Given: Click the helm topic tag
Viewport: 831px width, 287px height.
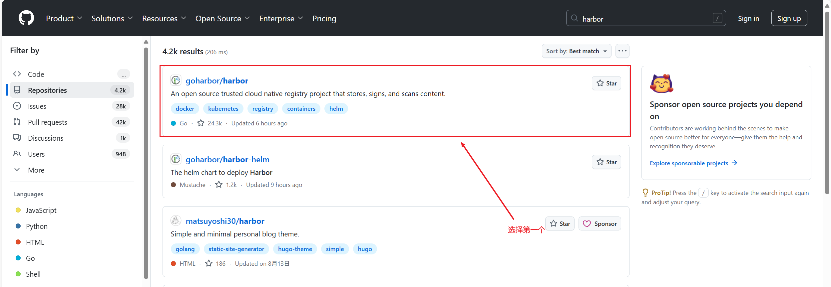Looking at the screenshot, I should (x=336, y=108).
